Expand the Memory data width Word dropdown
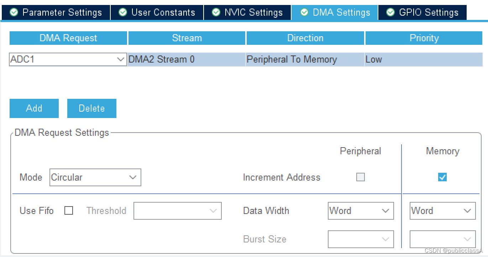The height and width of the screenshot is (257, 488). click(443, 211)
